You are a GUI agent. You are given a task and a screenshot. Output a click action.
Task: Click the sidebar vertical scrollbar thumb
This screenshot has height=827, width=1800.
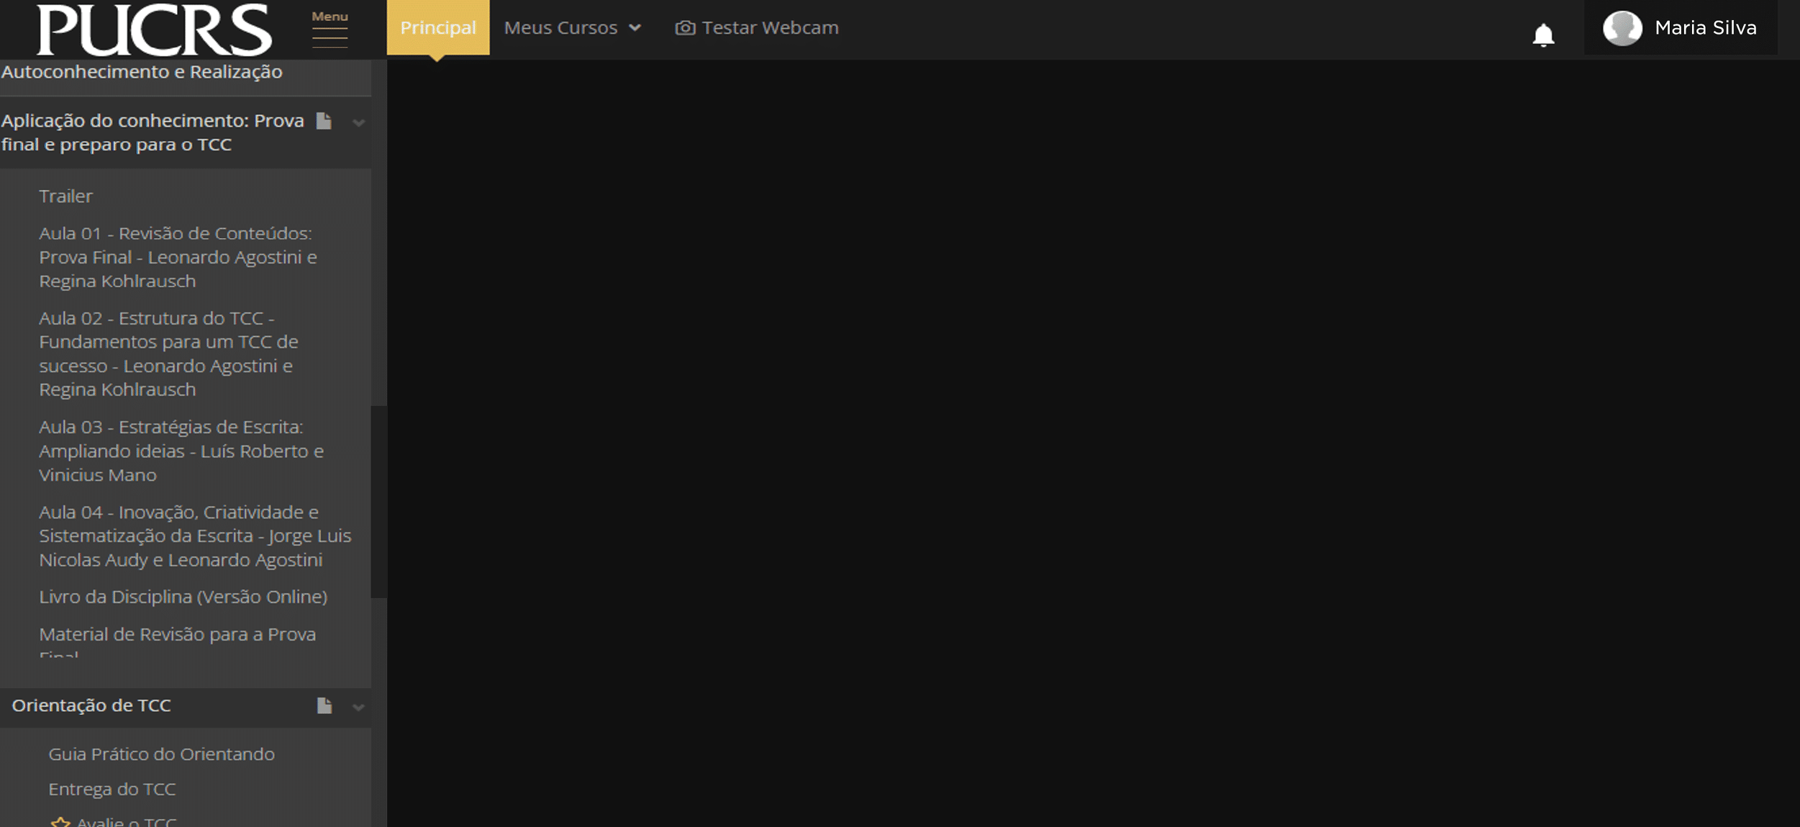(378, 502)
